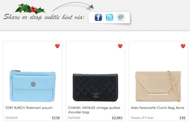
Task: Visit FarFetch under the Chanel bag
Action: (74, 118)
